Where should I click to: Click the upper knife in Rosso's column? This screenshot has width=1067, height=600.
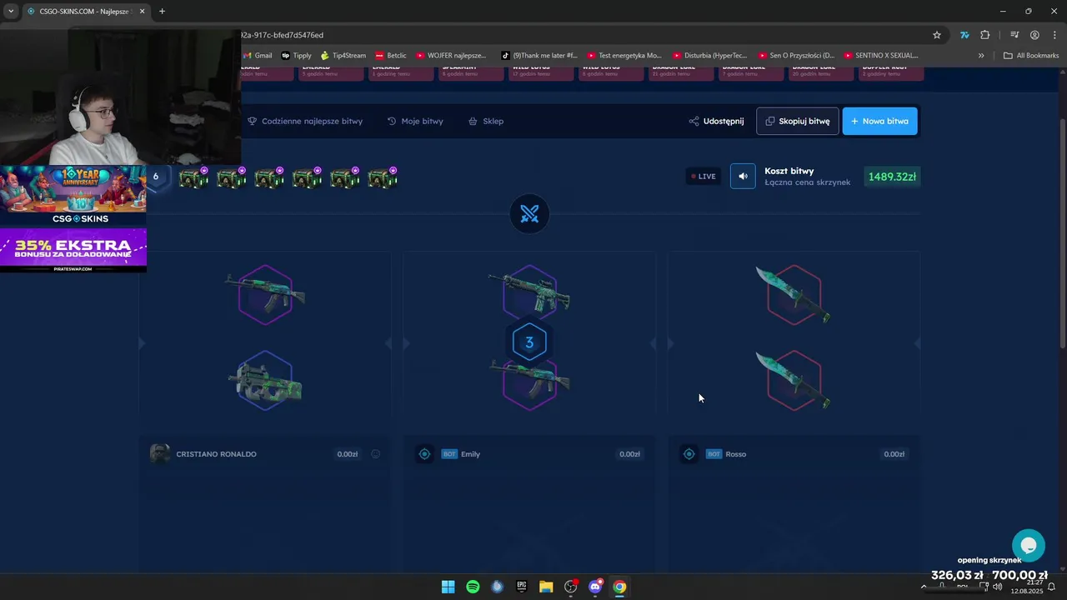click(x=793, y=294)
